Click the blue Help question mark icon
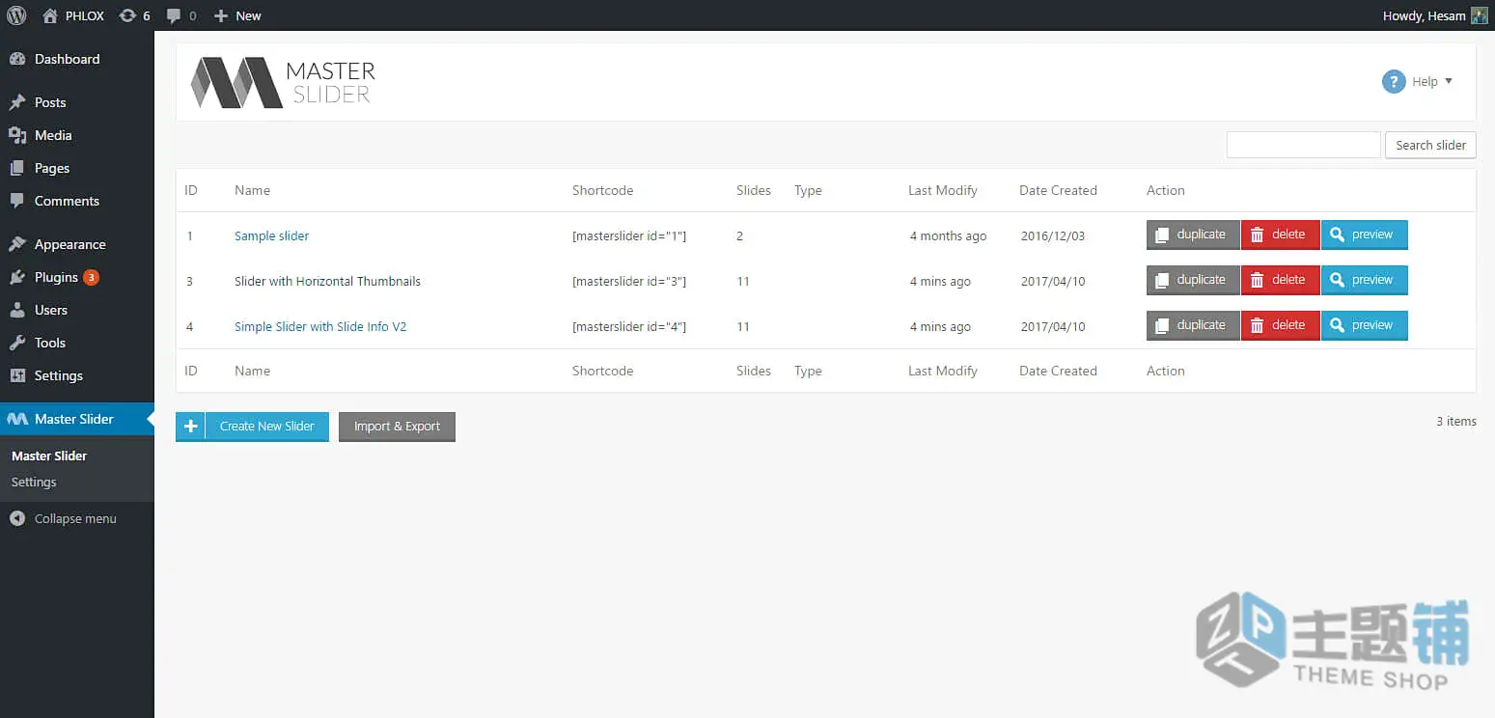1495x718 pixels. (1394, 82)
